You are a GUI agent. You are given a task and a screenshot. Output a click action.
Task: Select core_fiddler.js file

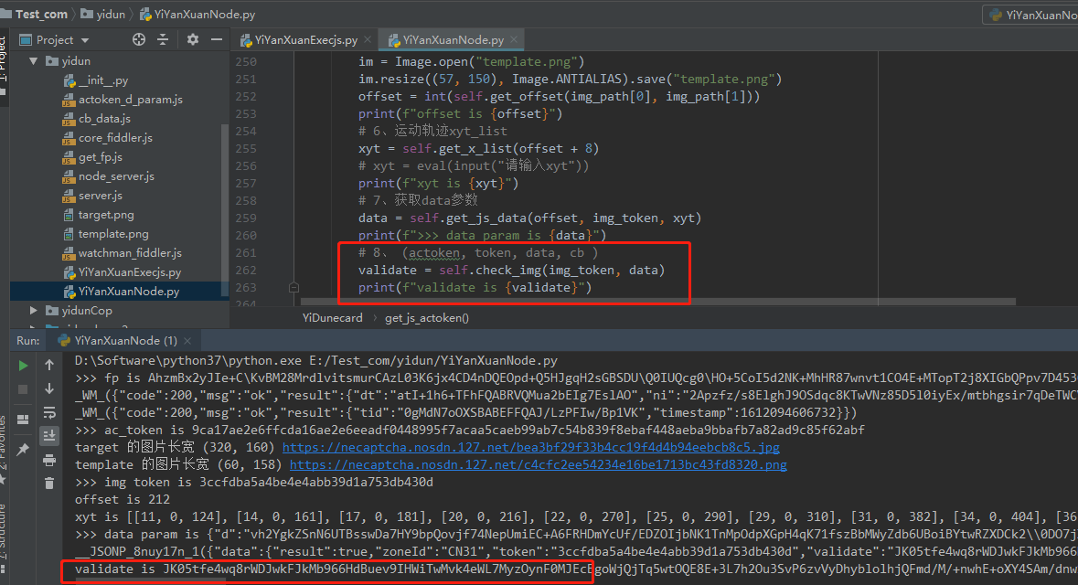tap(108, 138)
